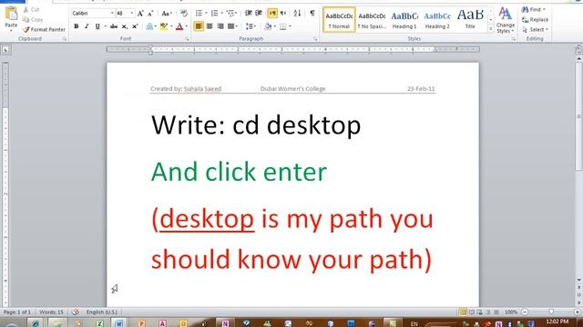Apply the red font color
Viewport: 583px width, 327px height.
[x=179, y=26]
